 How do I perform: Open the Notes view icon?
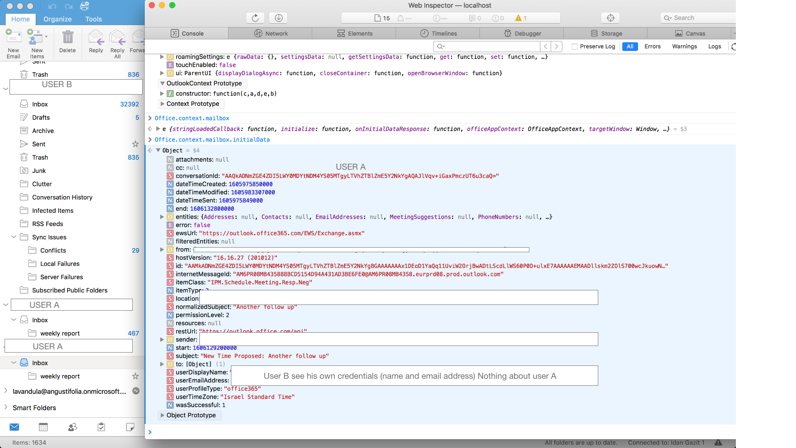tap(130, 427)
